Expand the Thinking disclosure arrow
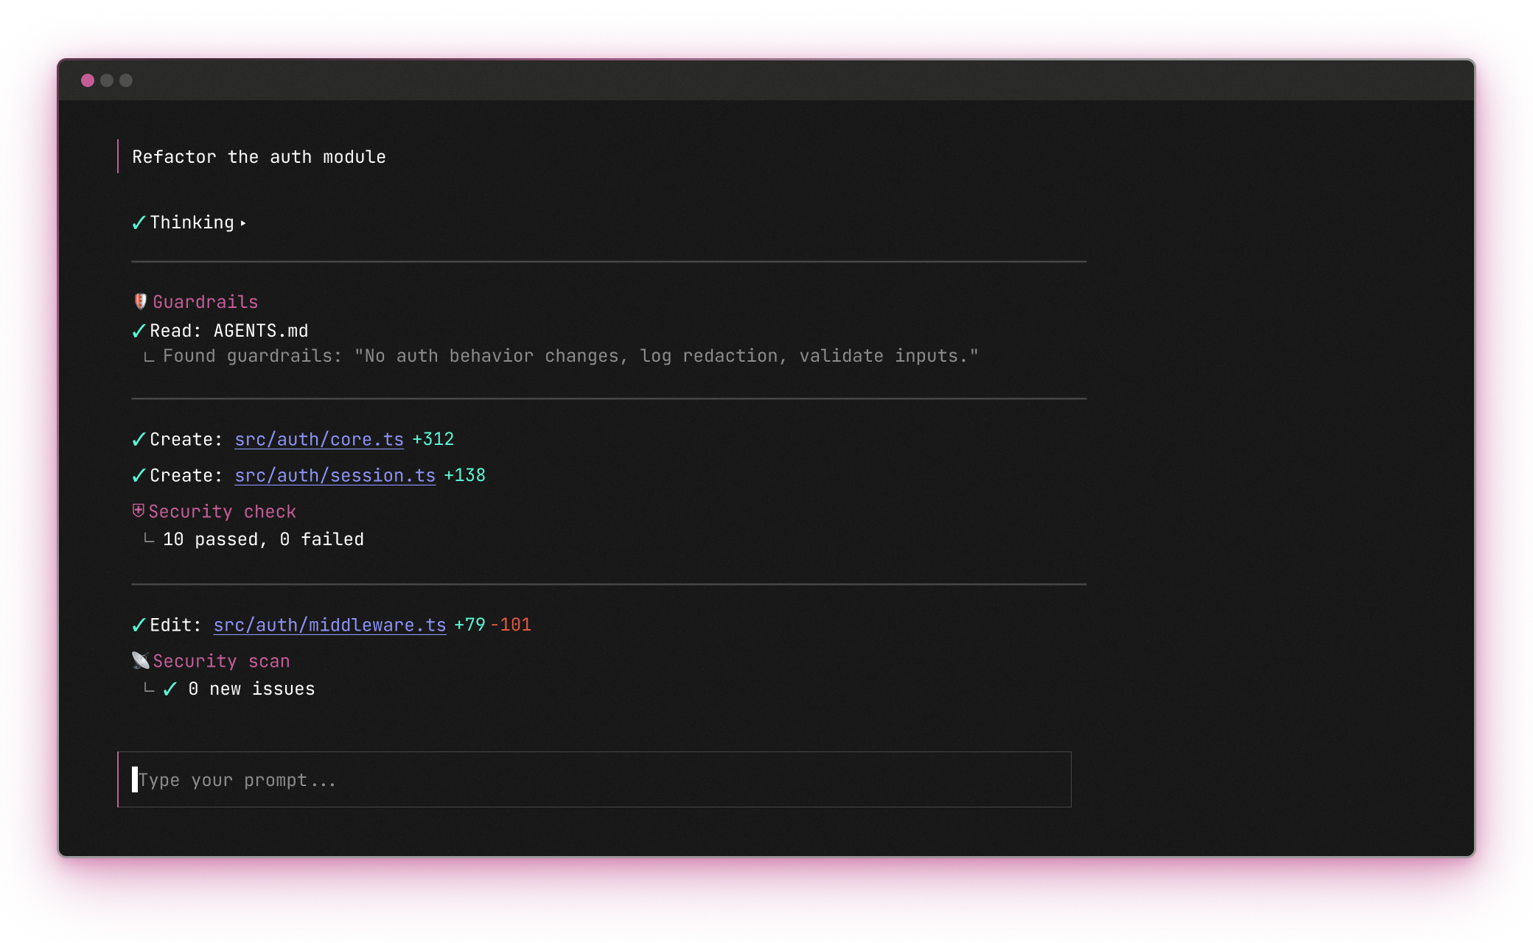The height and width of the screenshot is (943, 1533). tap(243, 223)
